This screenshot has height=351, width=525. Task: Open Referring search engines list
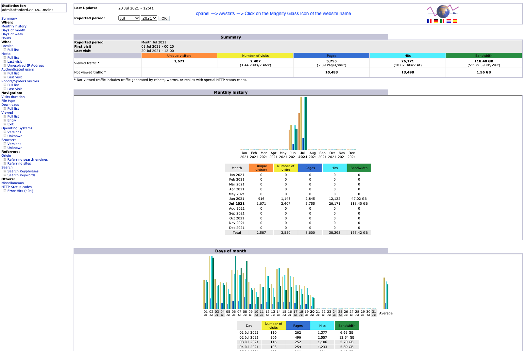[27, 160]
